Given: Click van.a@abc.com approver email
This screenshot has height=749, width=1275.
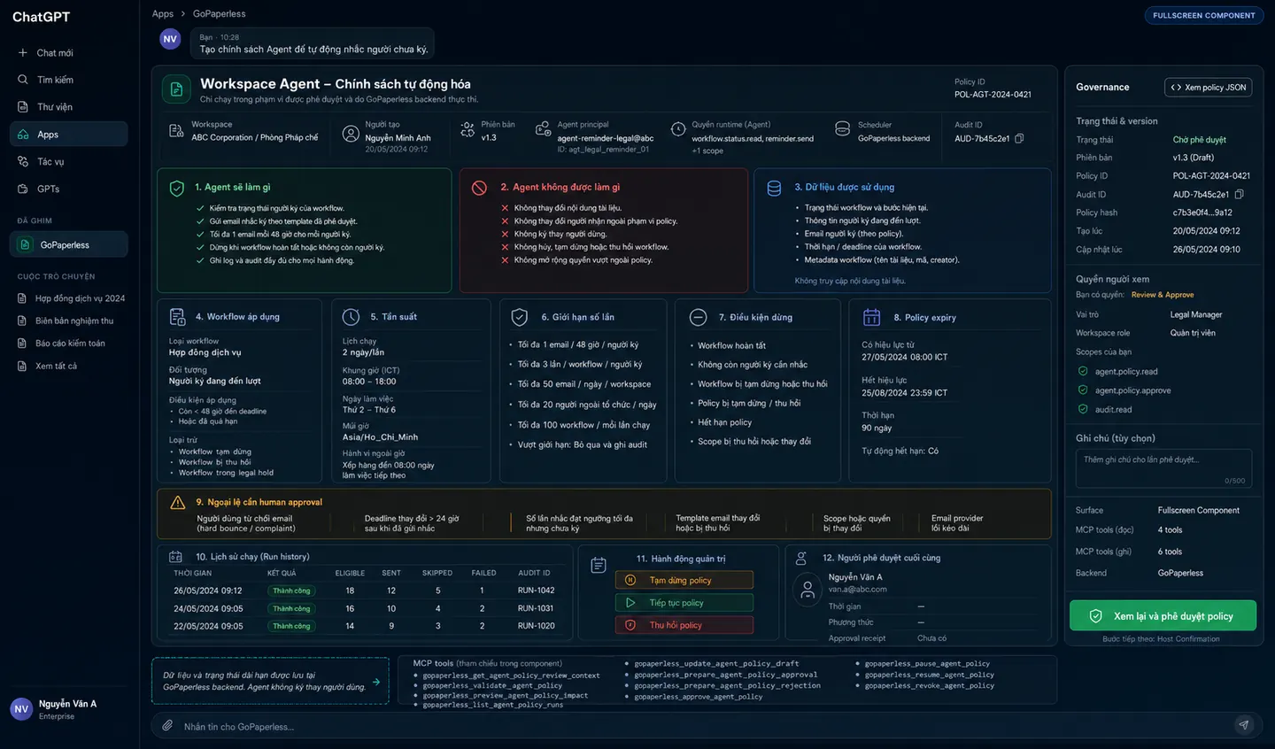Looking at the screenshot, I should pyautogui.click(x=857, y=590).
